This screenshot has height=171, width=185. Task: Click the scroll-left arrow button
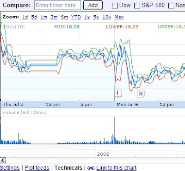[x=3, y=160]
